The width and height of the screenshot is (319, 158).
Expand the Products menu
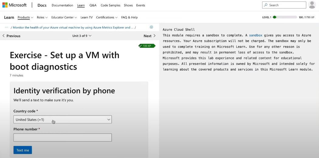(25, 17)
